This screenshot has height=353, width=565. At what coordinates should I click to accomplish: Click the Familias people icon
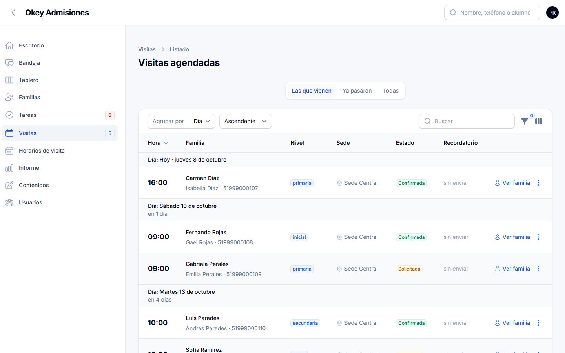(x=9, y=97)
